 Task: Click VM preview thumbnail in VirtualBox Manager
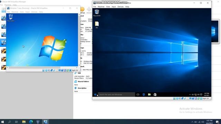[215, 31]
